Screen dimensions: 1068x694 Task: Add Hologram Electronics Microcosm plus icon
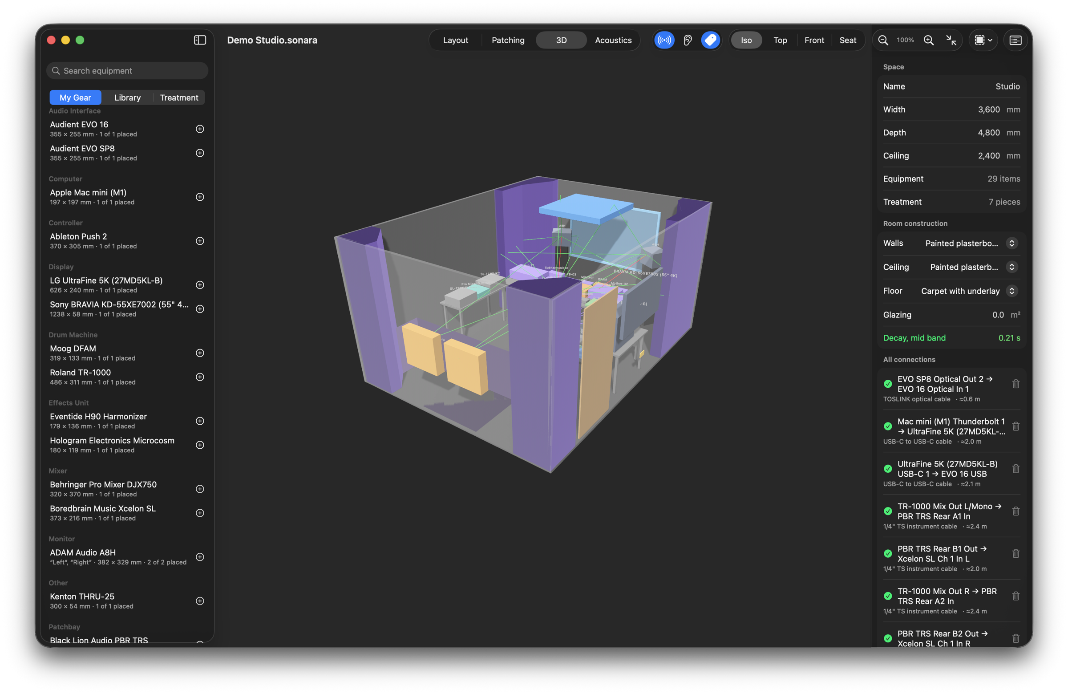[200, 445]
